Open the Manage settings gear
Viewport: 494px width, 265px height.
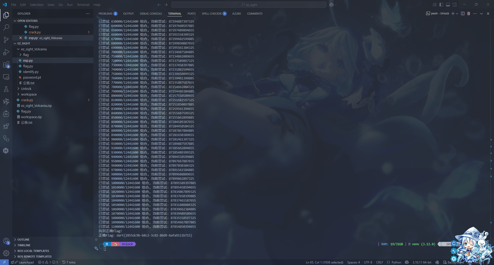(6, 253)
